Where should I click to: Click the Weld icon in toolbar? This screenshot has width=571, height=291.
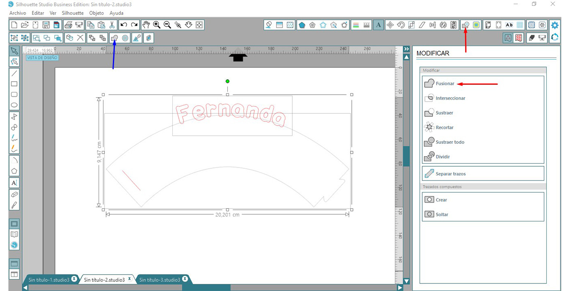point(114,38)
